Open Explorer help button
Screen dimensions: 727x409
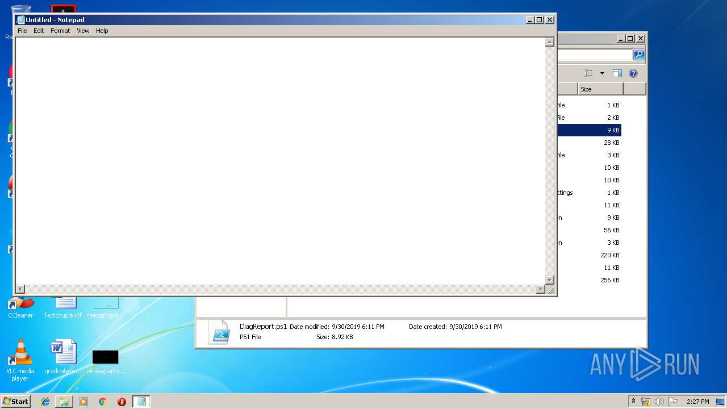[x=633, y=73]
